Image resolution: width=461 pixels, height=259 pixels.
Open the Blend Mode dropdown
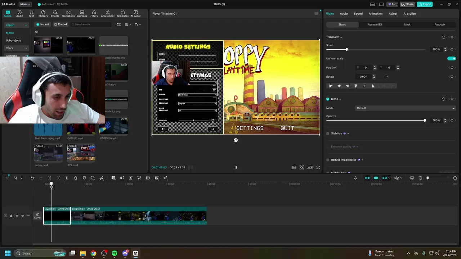(x=406, y=108)
